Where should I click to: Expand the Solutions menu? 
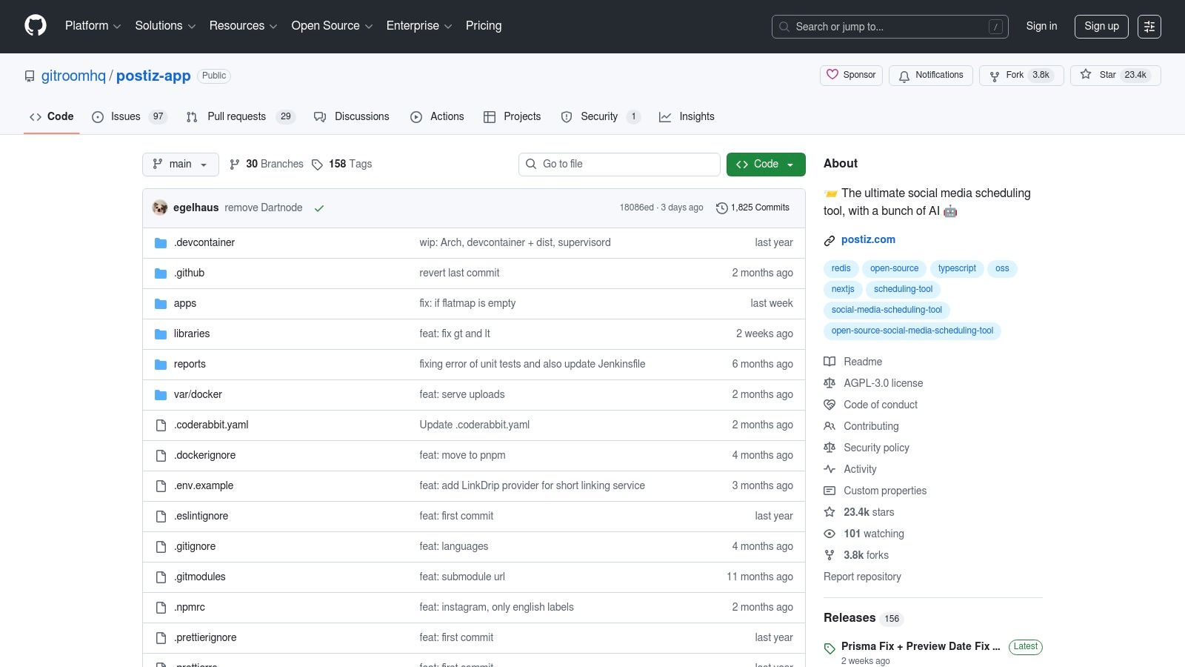click(165, 26)
